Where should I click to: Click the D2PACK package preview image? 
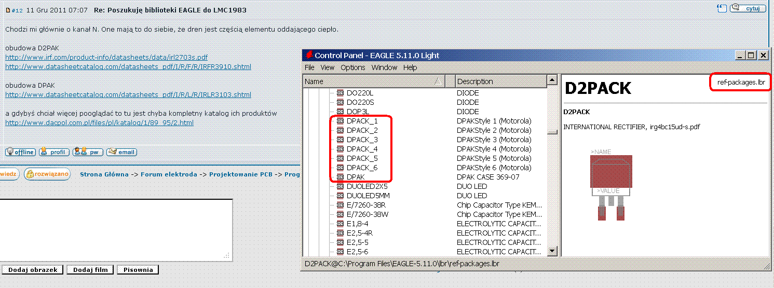(x=610, y=185)
